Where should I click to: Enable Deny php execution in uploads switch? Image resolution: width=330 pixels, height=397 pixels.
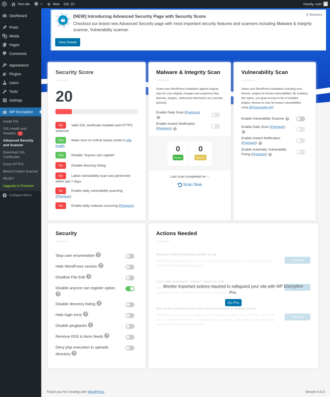click(130, 348)
